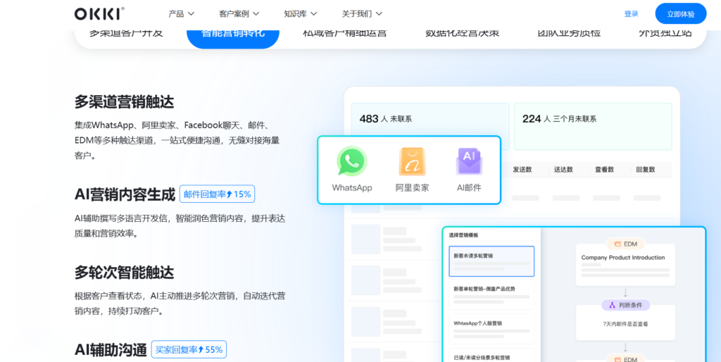721x362 pixels.
Task: Click the OKKI logo in the header
Action: point(99,13)
